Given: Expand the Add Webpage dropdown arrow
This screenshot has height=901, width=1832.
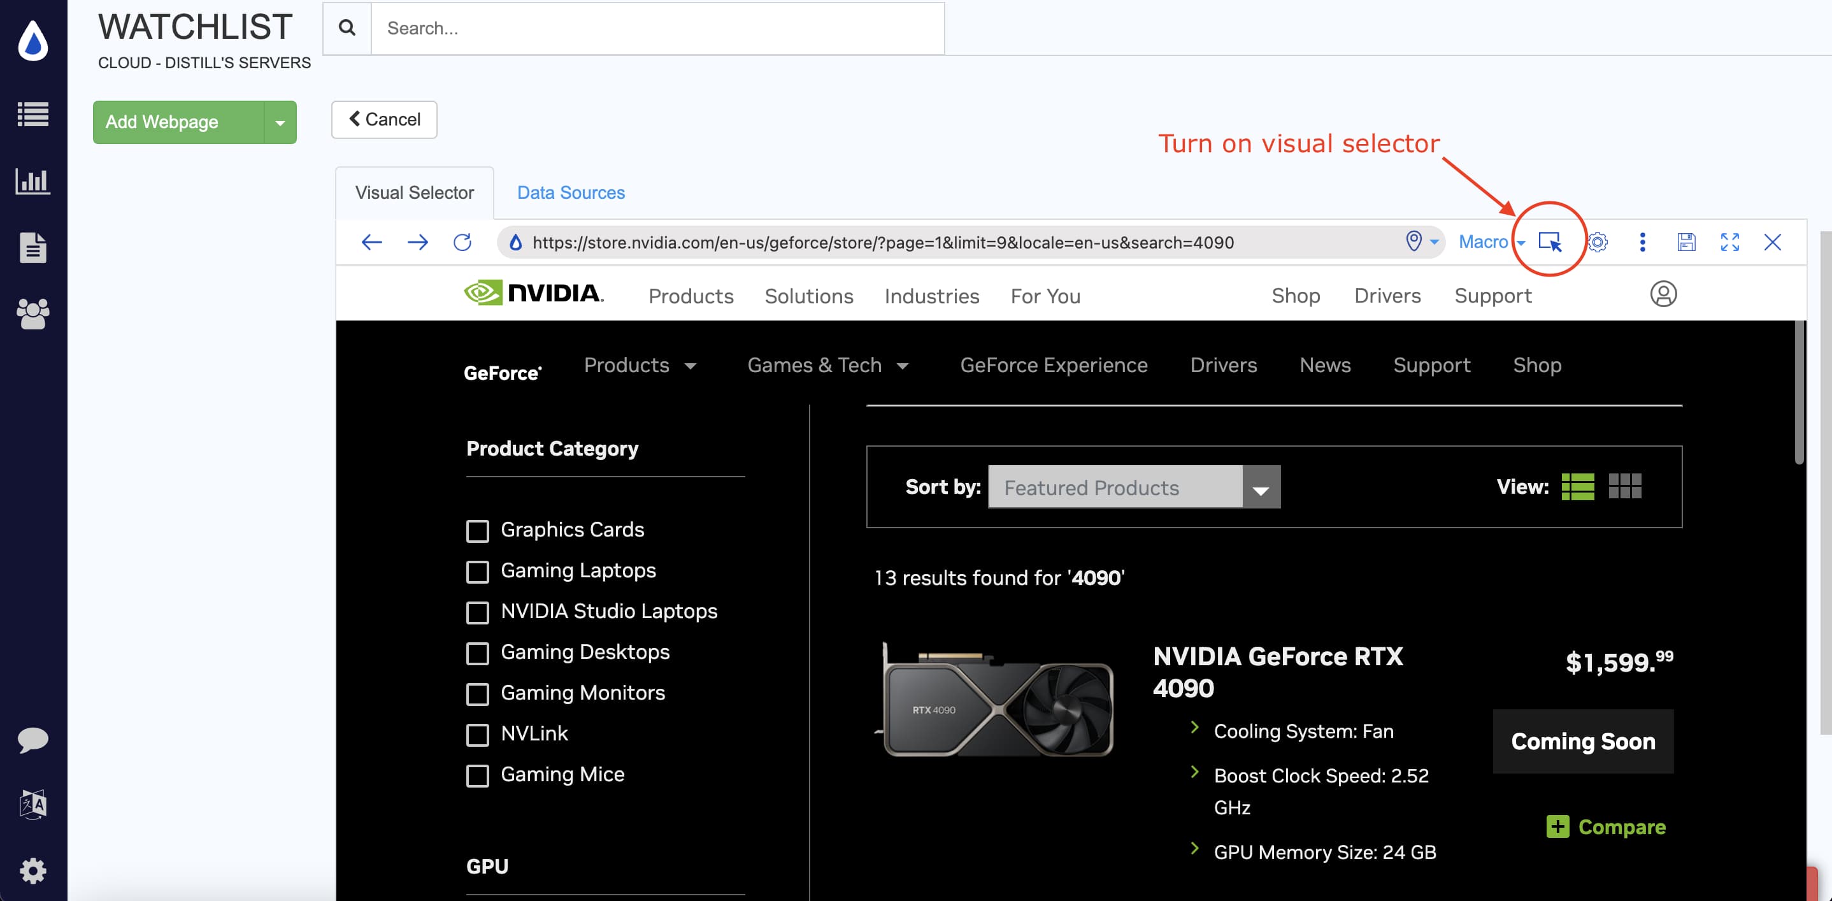Looking at the screenshot, I should (280, 122).
